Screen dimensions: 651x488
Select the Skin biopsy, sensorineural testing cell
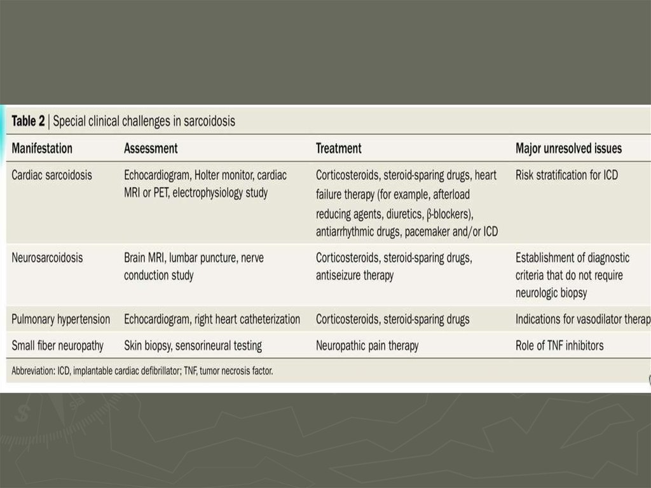(x=193, y=345)
